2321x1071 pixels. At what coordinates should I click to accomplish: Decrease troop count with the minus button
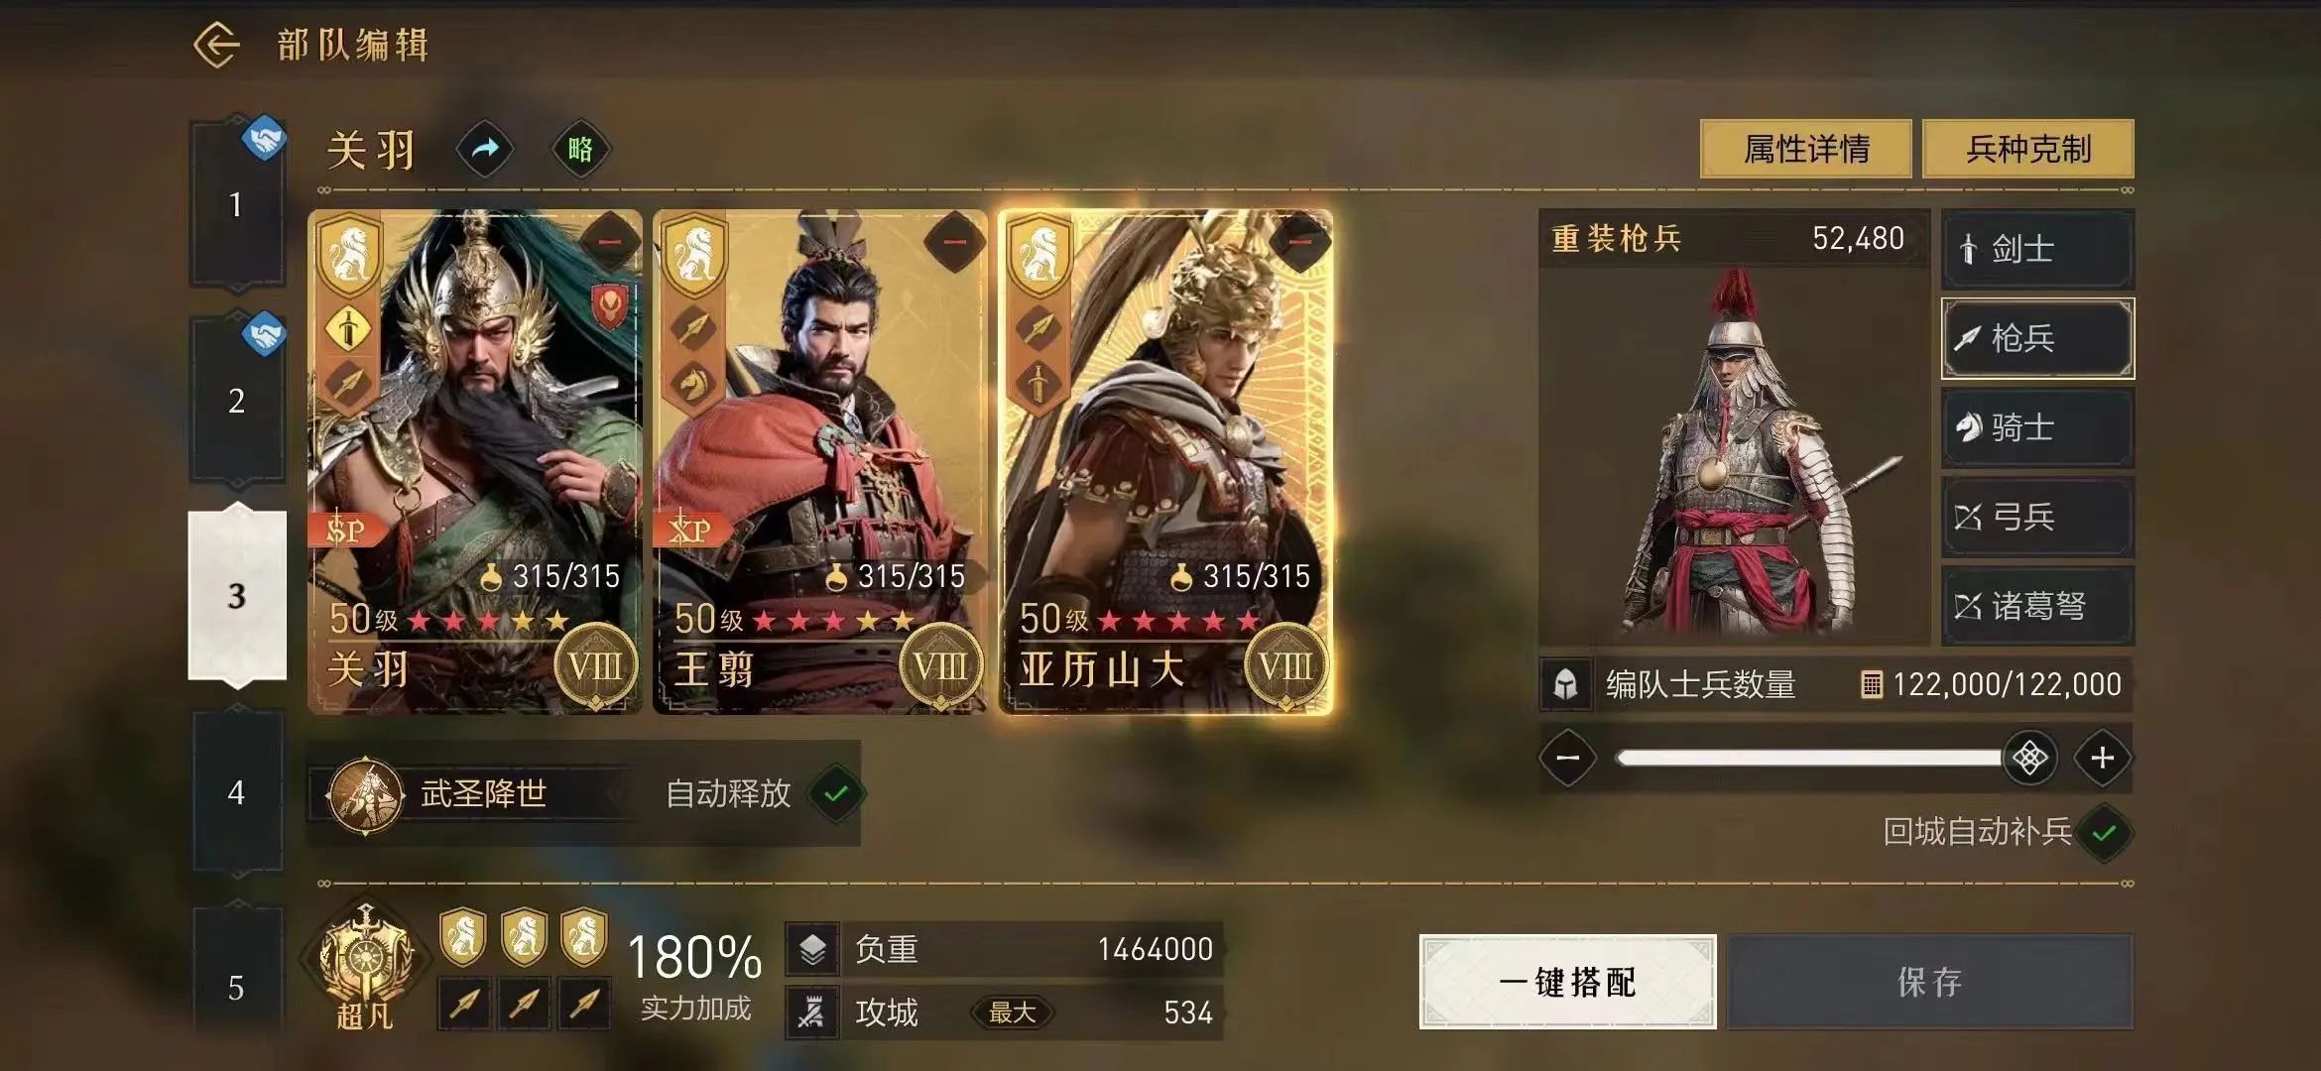click(1567, 759)
